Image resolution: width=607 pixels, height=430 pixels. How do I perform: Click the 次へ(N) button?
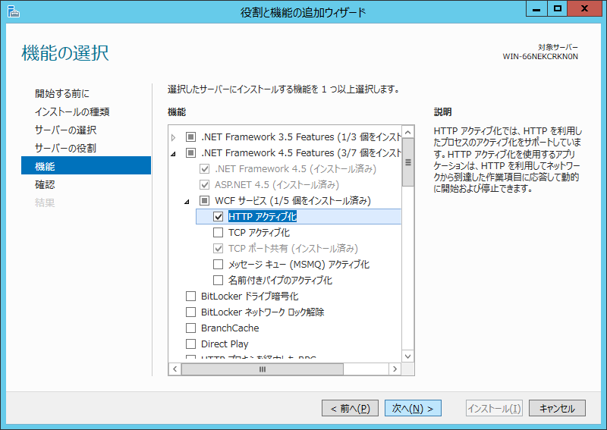click(413, 408)
